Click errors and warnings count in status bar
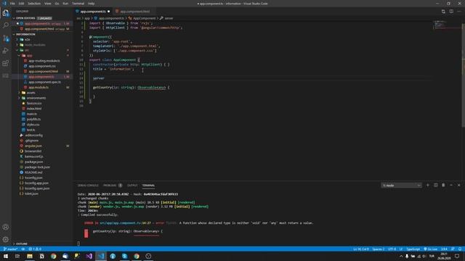 tap(35, 249)
